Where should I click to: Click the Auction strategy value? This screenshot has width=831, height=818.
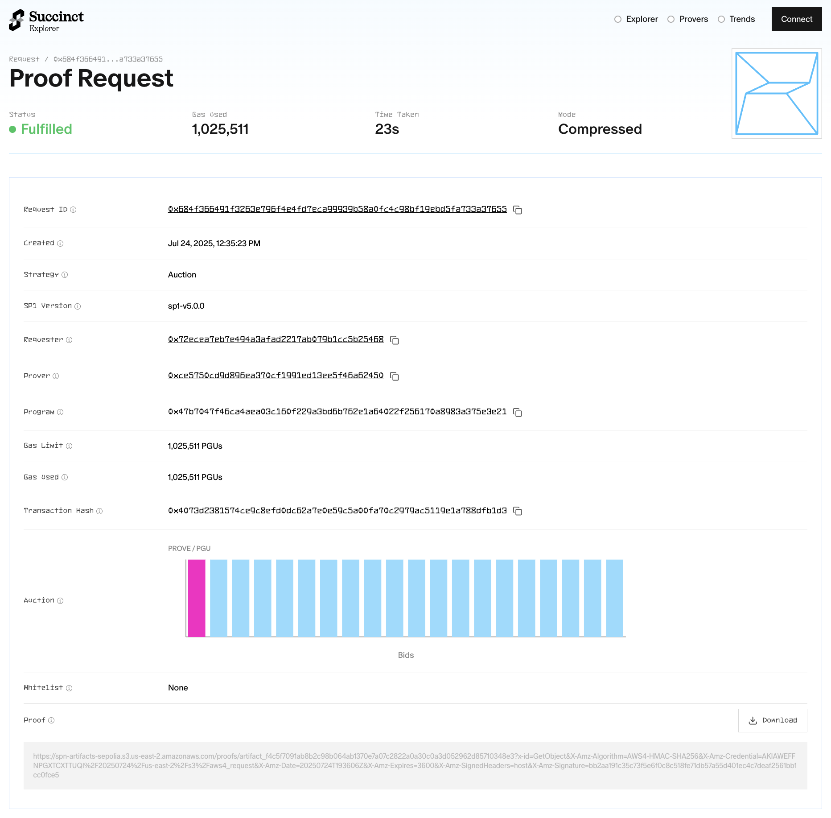[x=182, y=275]
